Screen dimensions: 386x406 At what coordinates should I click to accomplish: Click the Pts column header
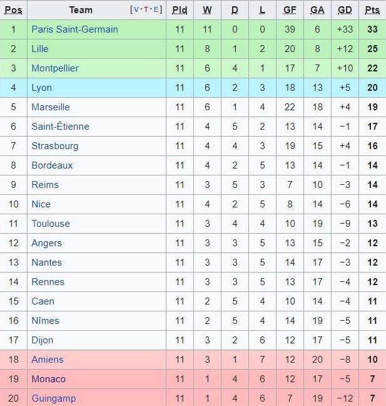[x=372, y=10]
